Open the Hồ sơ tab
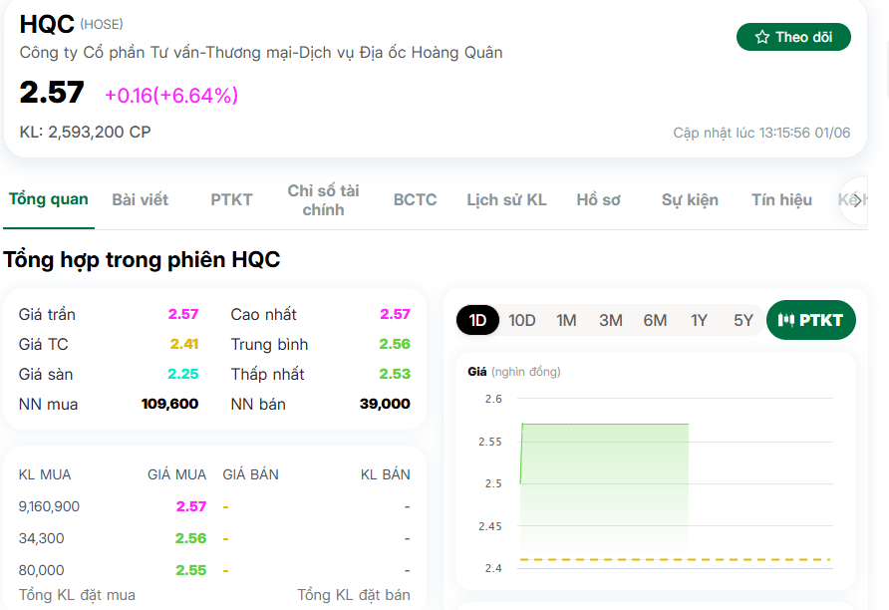889x610 pixels. [598, 199]
